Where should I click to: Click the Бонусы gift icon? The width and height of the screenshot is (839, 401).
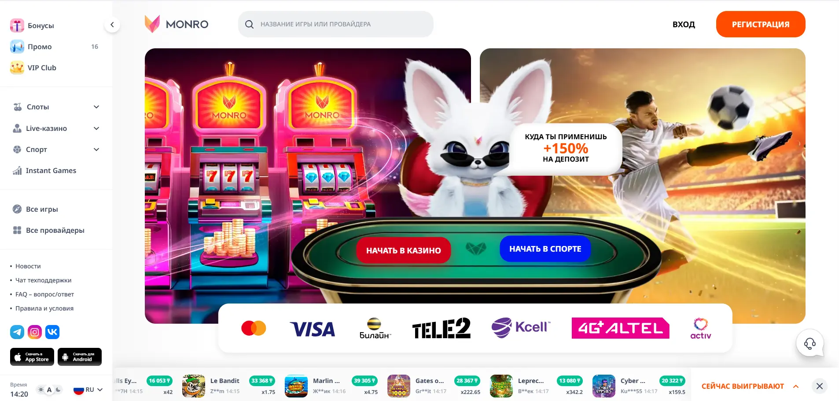17,25
